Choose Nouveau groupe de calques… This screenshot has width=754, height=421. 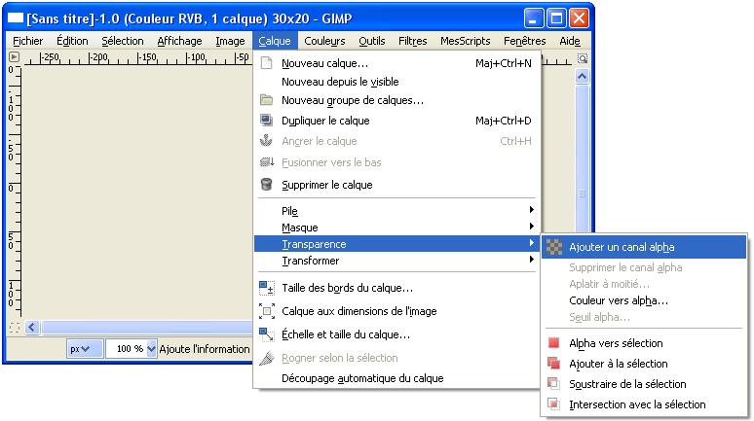(x=396, y=100)
